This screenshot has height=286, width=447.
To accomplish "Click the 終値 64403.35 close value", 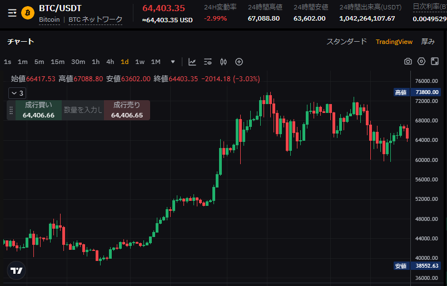I will click(x=176, y=79).
